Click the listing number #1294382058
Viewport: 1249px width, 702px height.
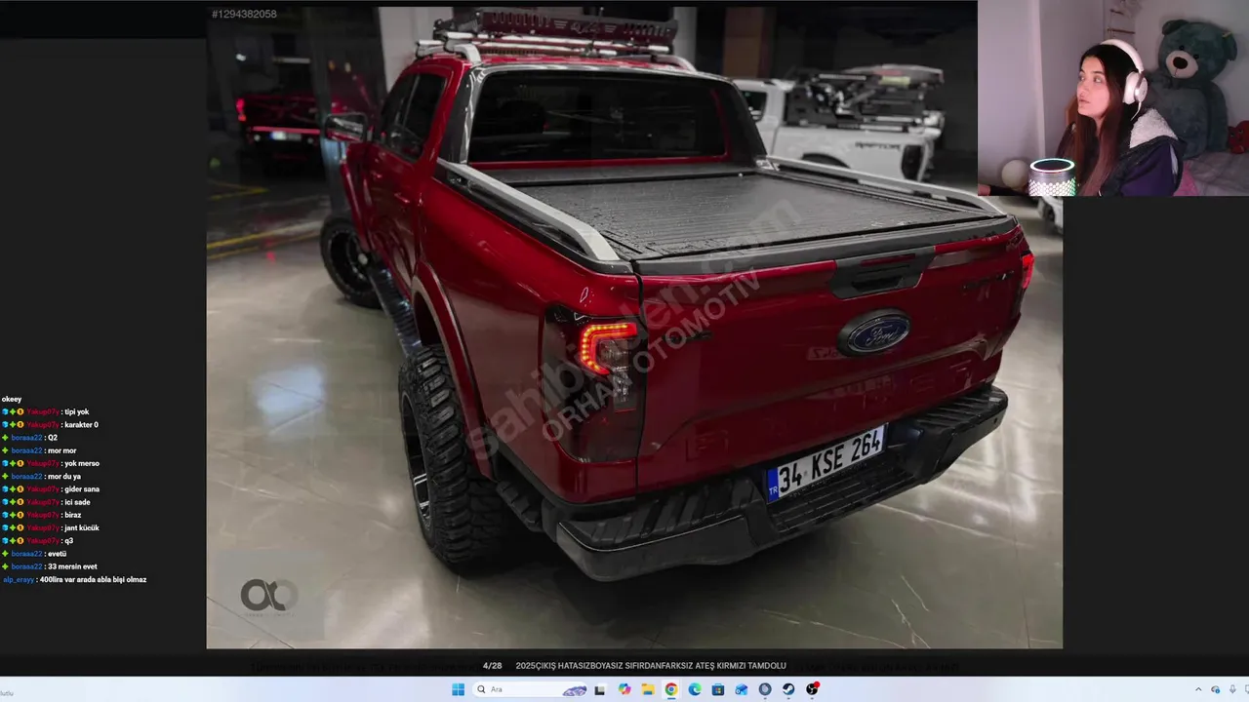pyautogui.click(x=244, y=15)
